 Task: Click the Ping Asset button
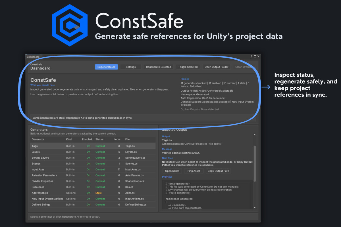pyautogui.click(x=194, y=171)
